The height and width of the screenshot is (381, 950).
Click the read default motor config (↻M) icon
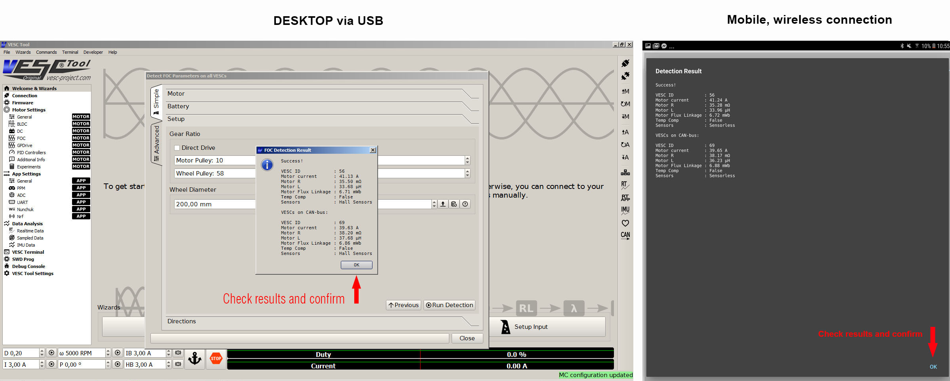tap(625, 104)
